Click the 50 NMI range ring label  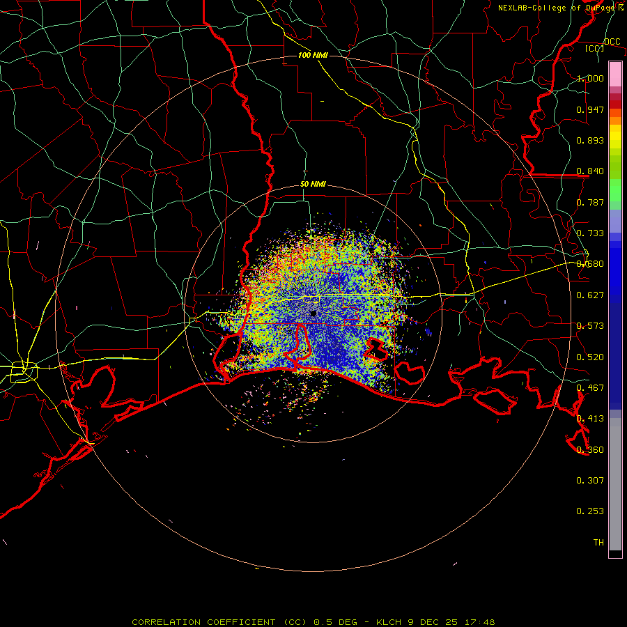(x=313, y=185)
